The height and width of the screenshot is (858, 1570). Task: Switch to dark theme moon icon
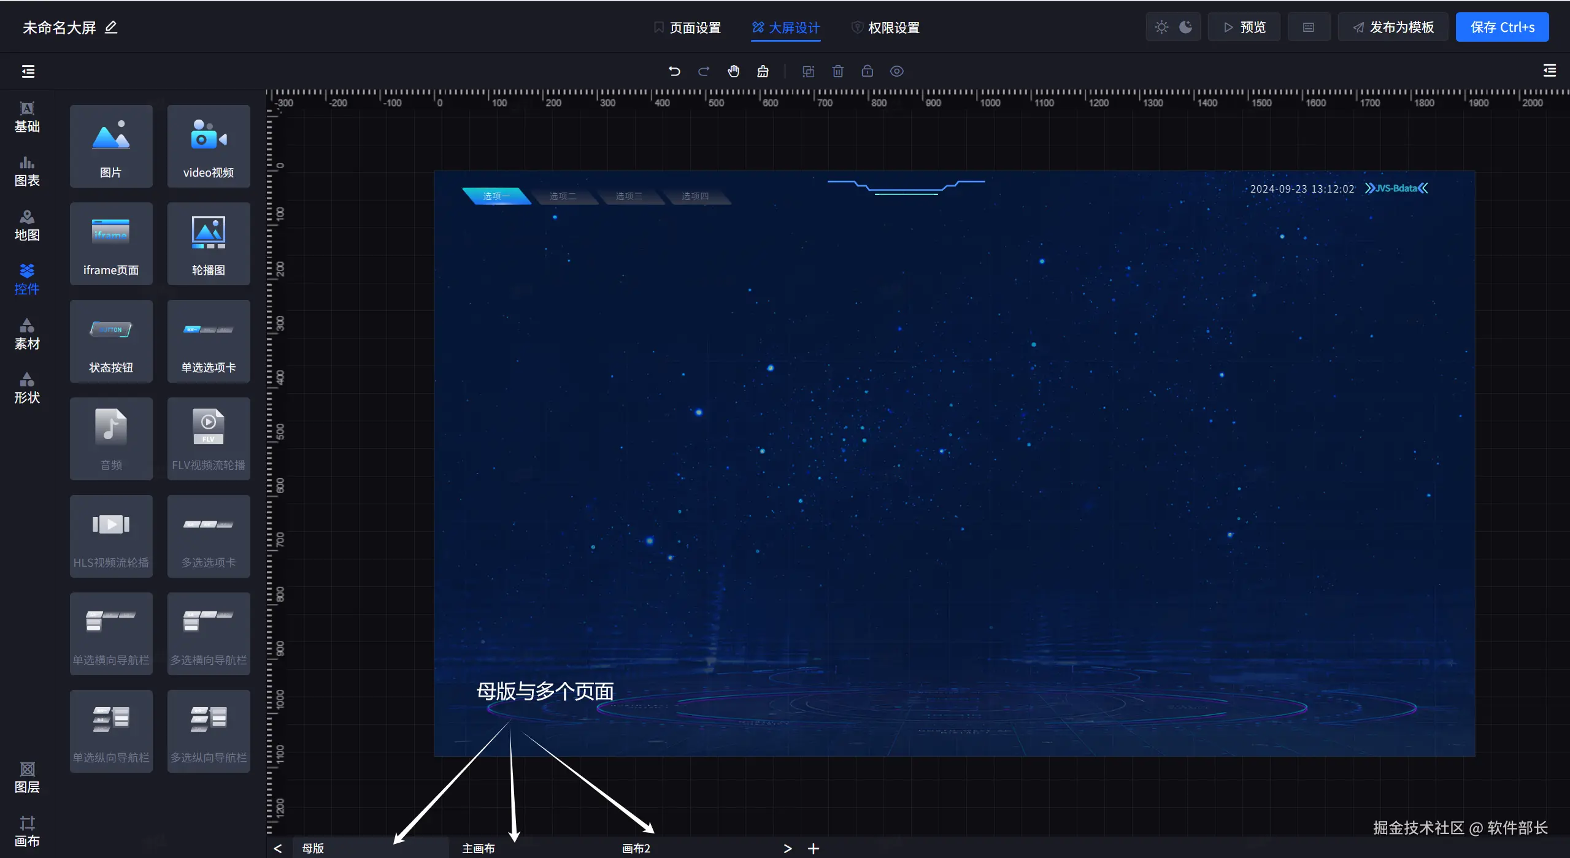click(1186, 27)
